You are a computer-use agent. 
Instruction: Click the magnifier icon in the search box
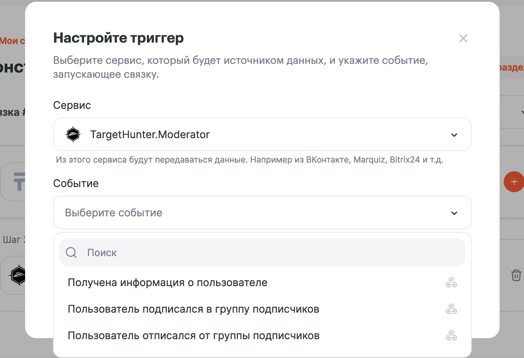click(x=71, y=253)
